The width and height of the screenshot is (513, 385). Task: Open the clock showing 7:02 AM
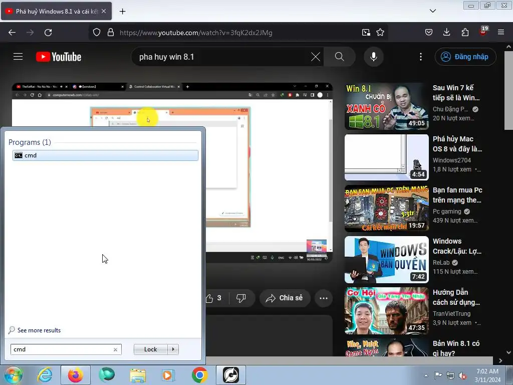487,375
